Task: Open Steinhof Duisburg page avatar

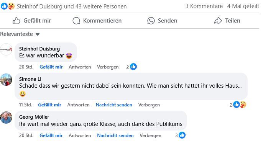Action: coord(6,49)
